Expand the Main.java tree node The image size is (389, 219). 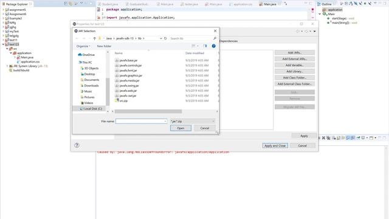click(15, 57)
